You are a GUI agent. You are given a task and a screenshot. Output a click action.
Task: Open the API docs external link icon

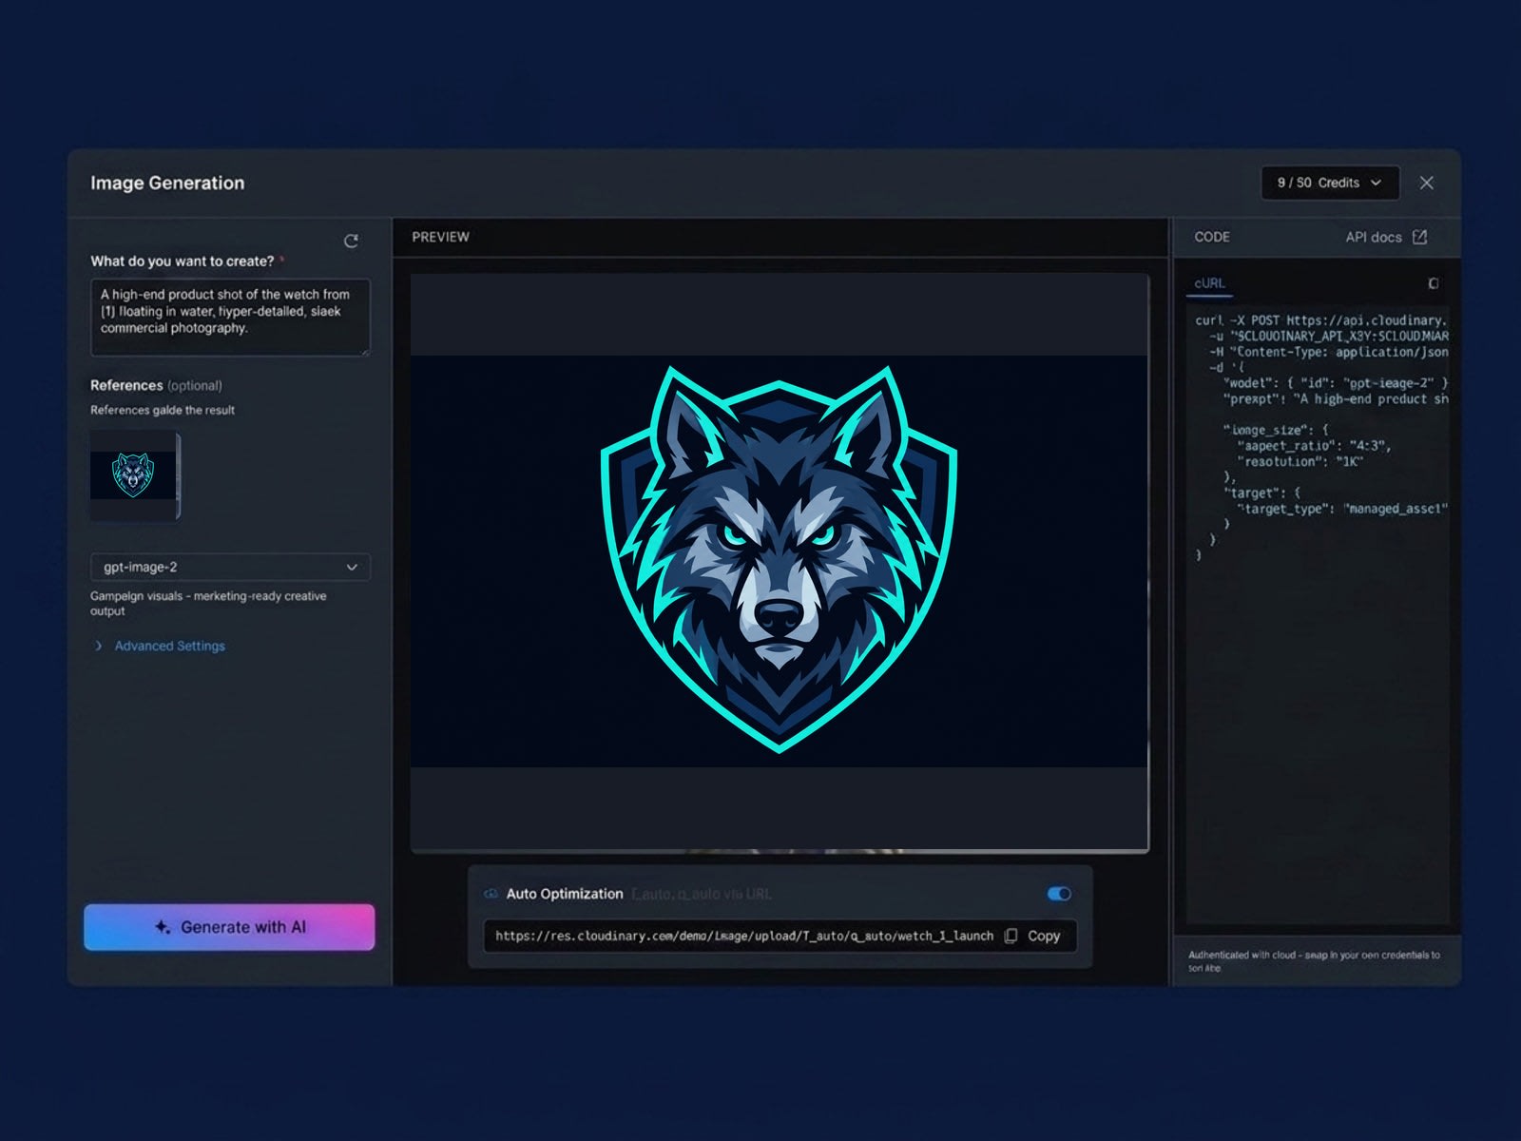[1419, 237]
